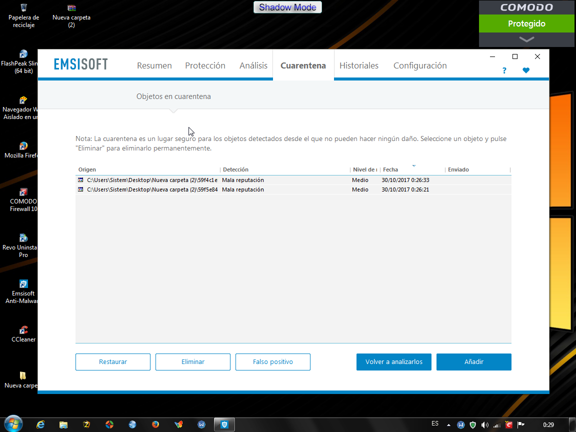This screenshot has width=576, height=432.
Task: Open COMODO Firewall desktop shortcut
Action: (x=23, y=200)
